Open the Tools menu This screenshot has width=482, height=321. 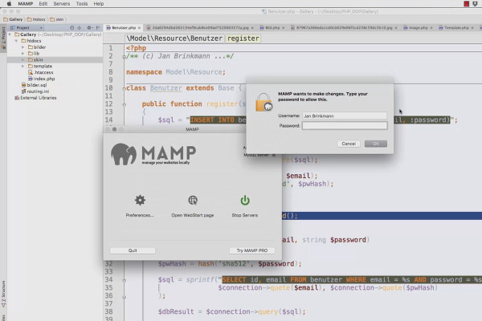pos(82,4)
